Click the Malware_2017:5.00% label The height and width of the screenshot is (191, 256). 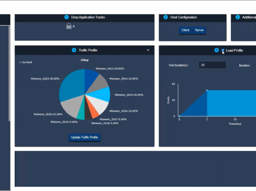point(113,119)
